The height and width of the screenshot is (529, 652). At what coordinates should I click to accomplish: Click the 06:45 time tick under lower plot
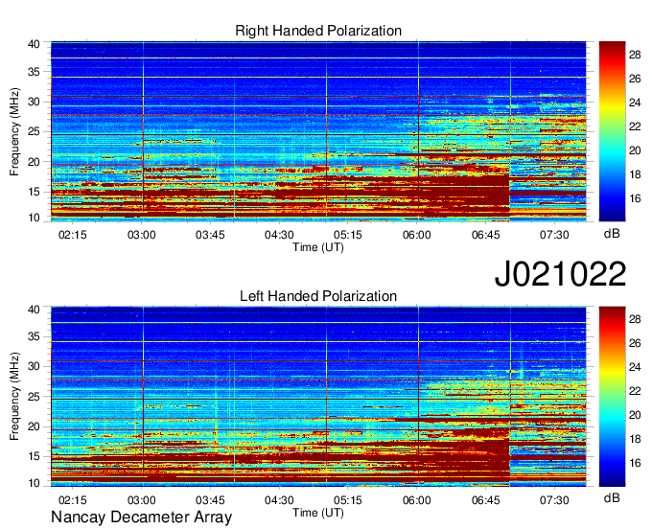click(486, 500)
